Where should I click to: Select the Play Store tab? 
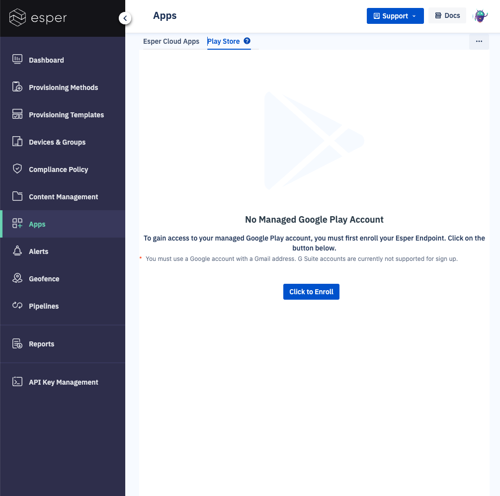point(224,41)
